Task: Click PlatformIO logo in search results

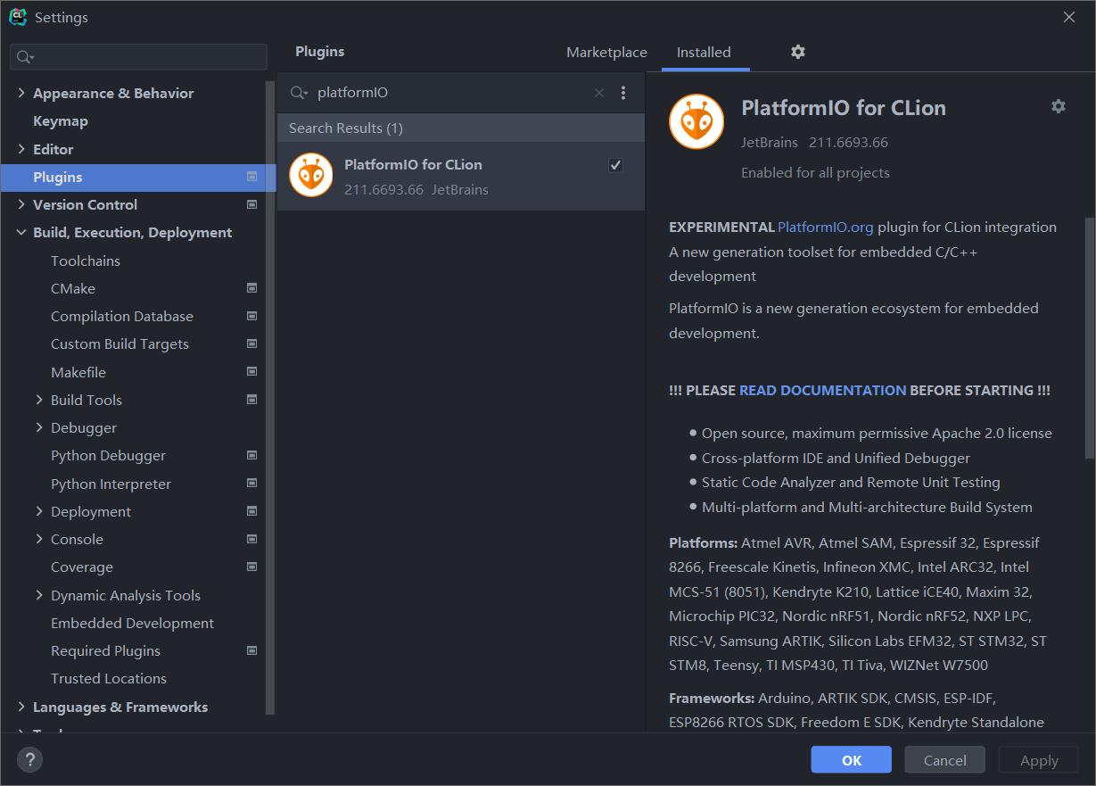Action: tap(311, 176)
